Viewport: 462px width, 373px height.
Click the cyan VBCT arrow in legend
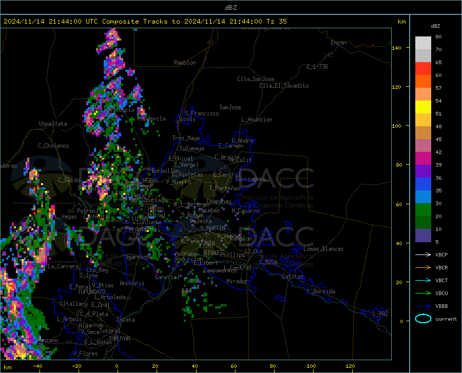[423, 280]
